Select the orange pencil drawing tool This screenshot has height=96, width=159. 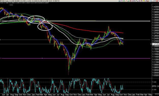click(x=126, y=1)
